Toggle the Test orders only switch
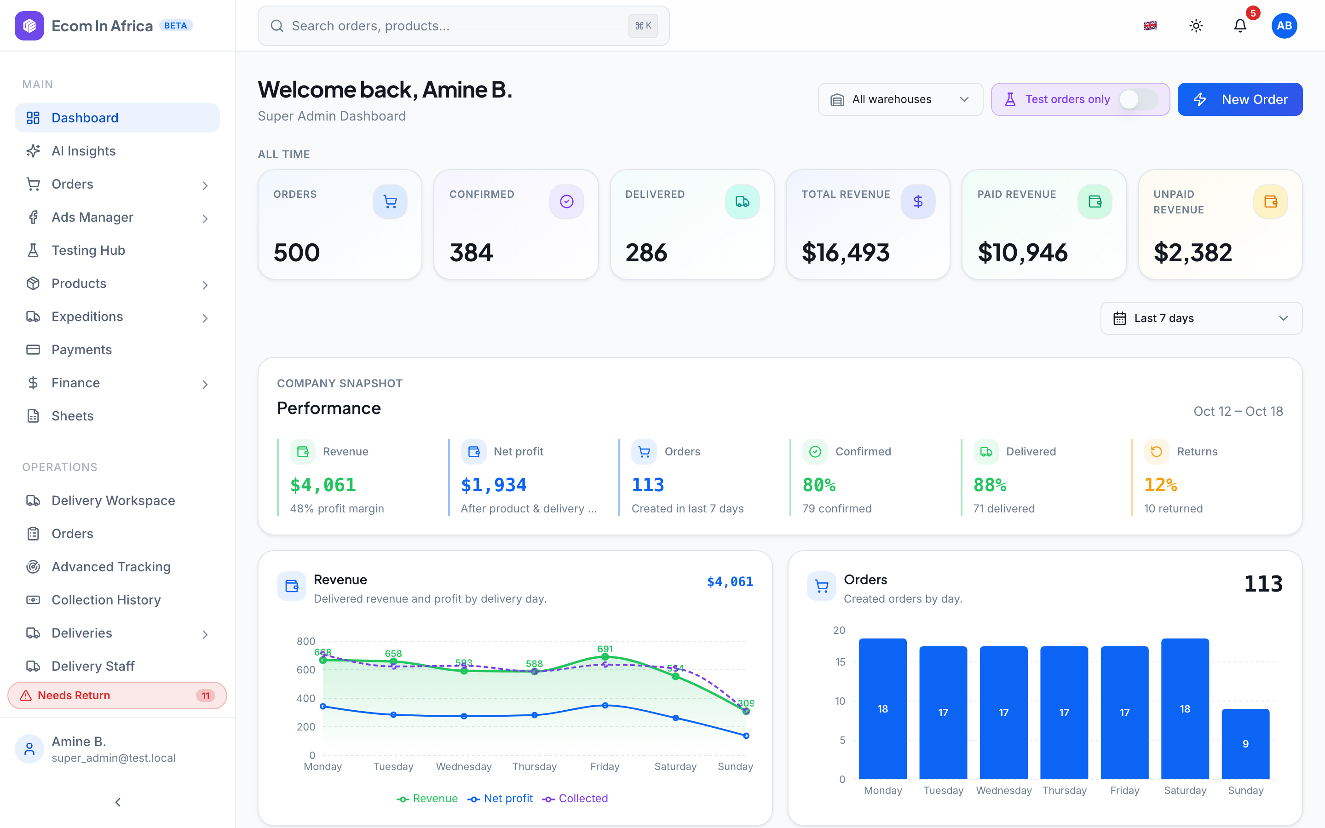This screenshot has width=1325, height=828. 1138,99
